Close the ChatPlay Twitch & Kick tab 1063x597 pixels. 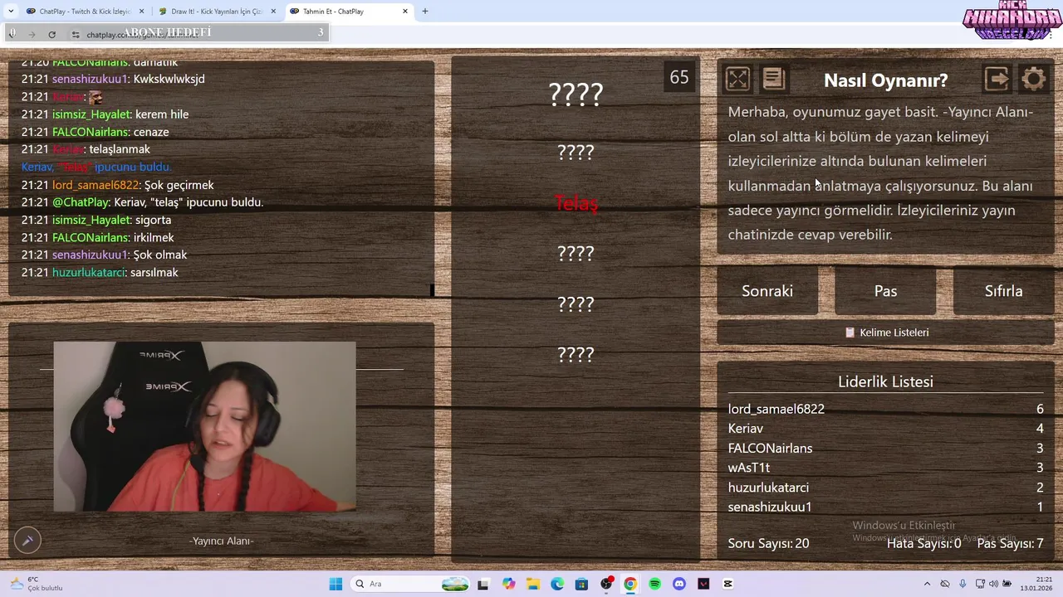click(x=141, y=12)
